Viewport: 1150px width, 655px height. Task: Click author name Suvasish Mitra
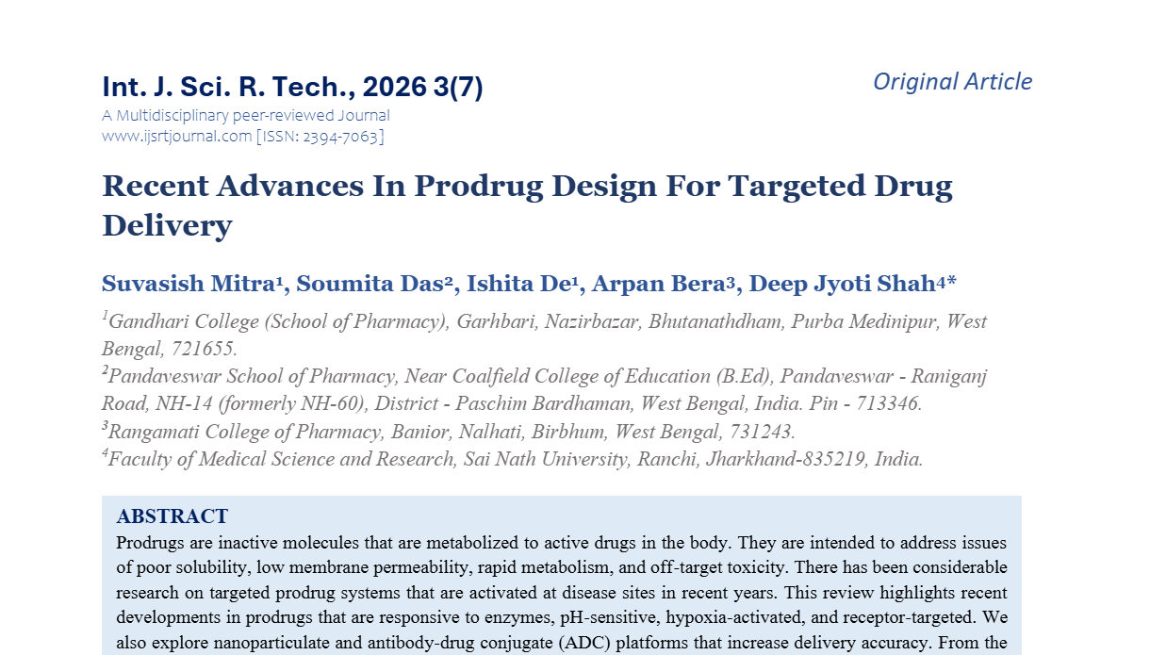187,284
